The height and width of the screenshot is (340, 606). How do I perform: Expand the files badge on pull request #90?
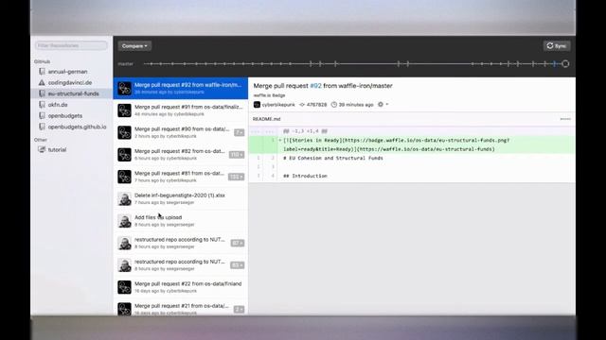240,132
